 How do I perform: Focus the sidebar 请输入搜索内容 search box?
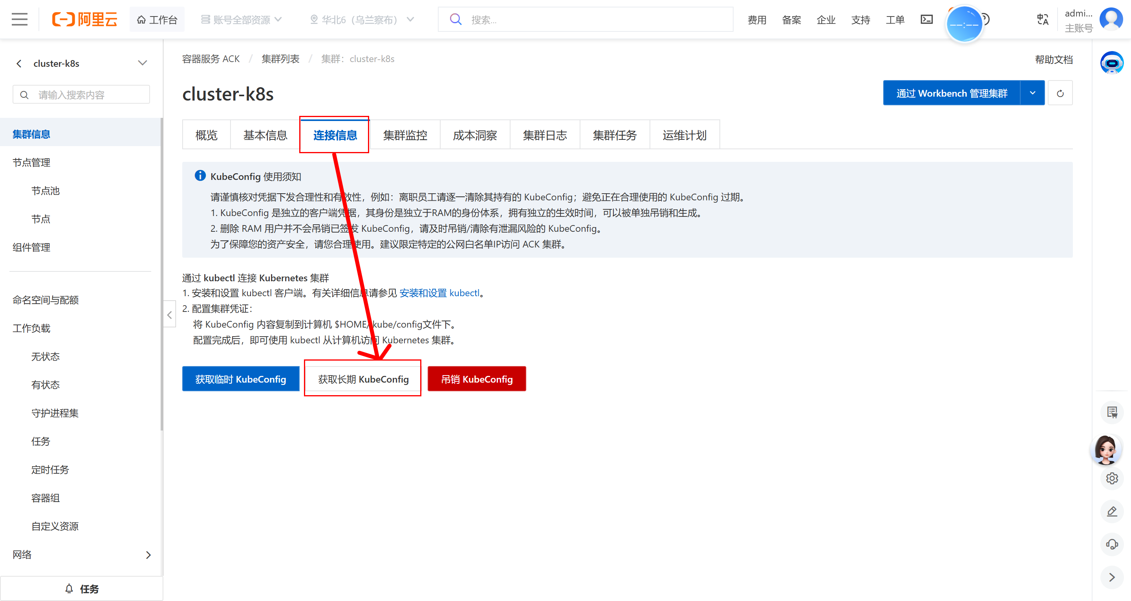click(81, 94)
